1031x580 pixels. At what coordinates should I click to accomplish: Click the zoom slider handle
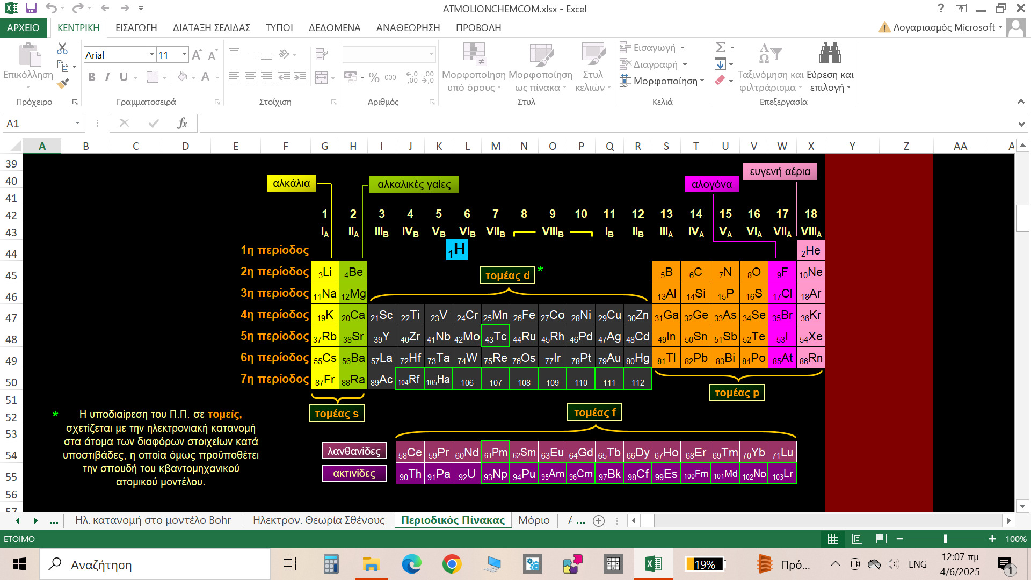[945, 539]
